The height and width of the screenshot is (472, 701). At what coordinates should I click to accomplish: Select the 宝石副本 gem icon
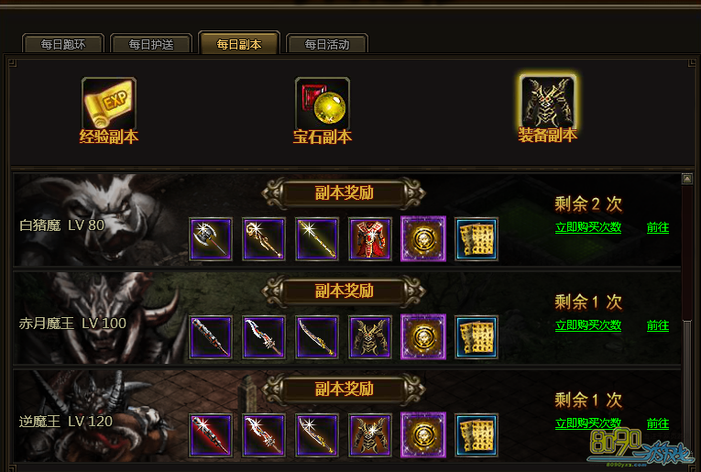coord(323,104)
